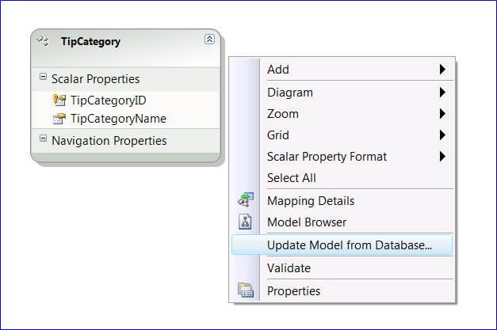Select Update Model from Database option

(x=342, y=245)
